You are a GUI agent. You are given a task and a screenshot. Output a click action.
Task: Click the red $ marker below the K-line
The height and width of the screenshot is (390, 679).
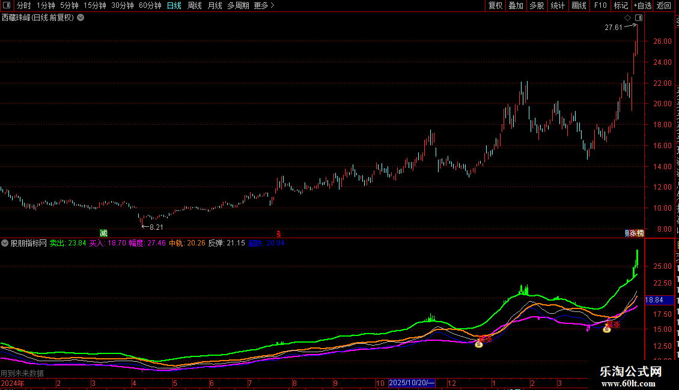point(278,234)
